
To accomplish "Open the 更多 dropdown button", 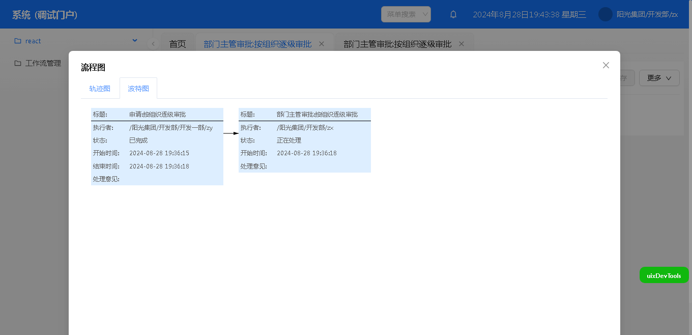I will pos(659,78).
